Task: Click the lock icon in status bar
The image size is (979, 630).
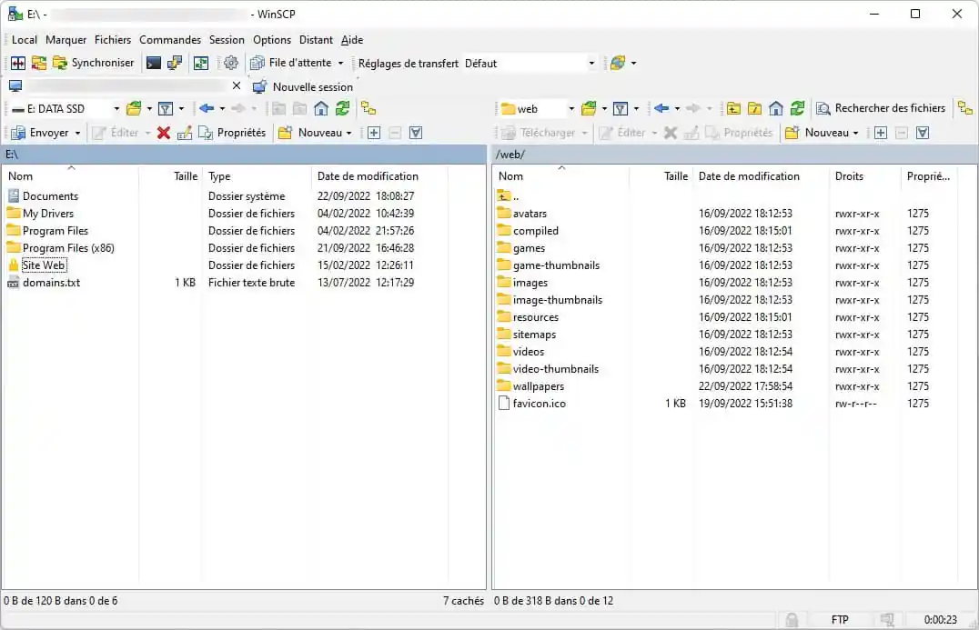Action: point(792,619)
